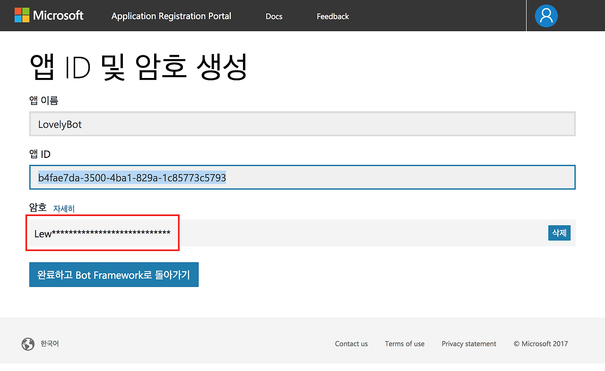Click the 암호 label
Image resolution: width=605 pixels, height=371 pixels.
(x=38, y=207)
